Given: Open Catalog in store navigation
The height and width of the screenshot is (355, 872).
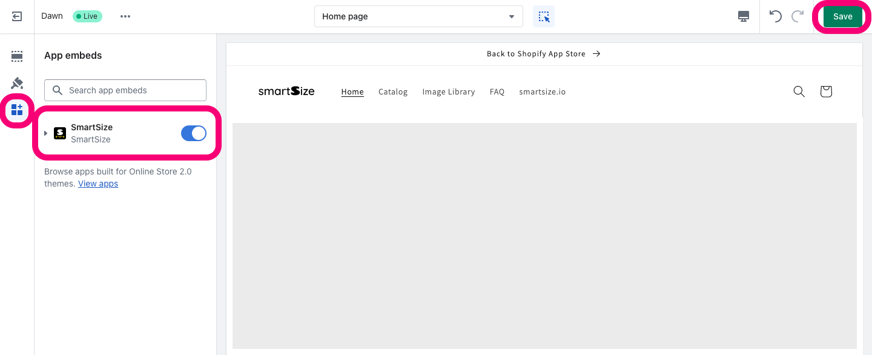Looking at the screenshot, I should pyautogui.click(x=393, y=92).
